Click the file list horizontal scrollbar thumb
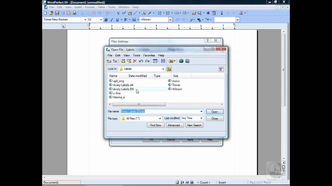332x186 pixels. (139, 104)
